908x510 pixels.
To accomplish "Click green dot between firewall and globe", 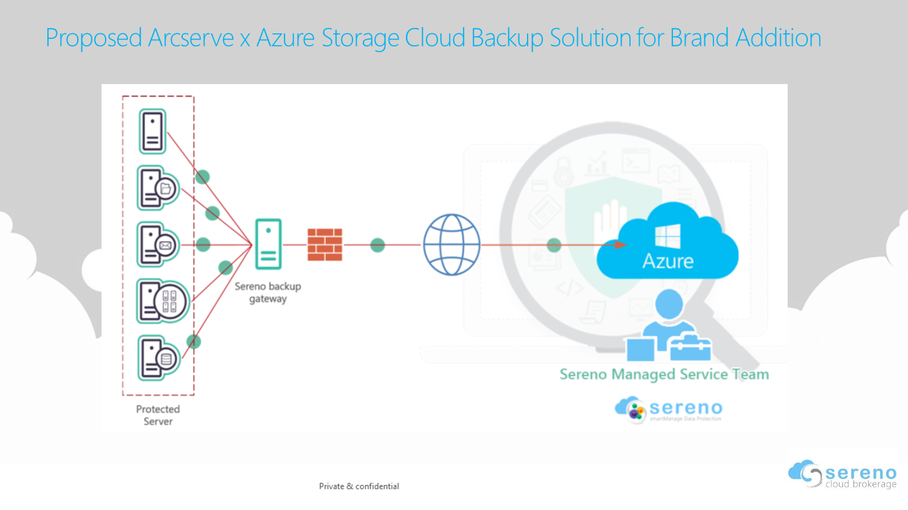I will point(378,245).
